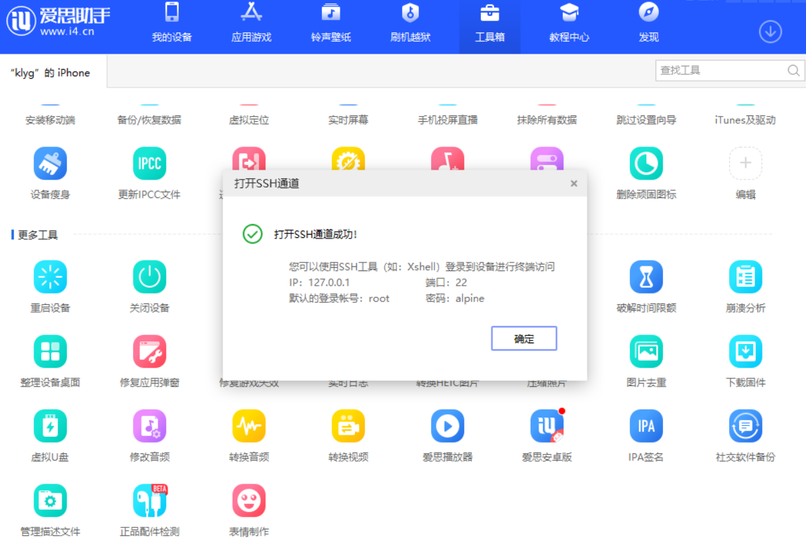806x548 pixels.
Task: Open the 破解时间限额 time limit tool
Action: (x=646, y=285)
